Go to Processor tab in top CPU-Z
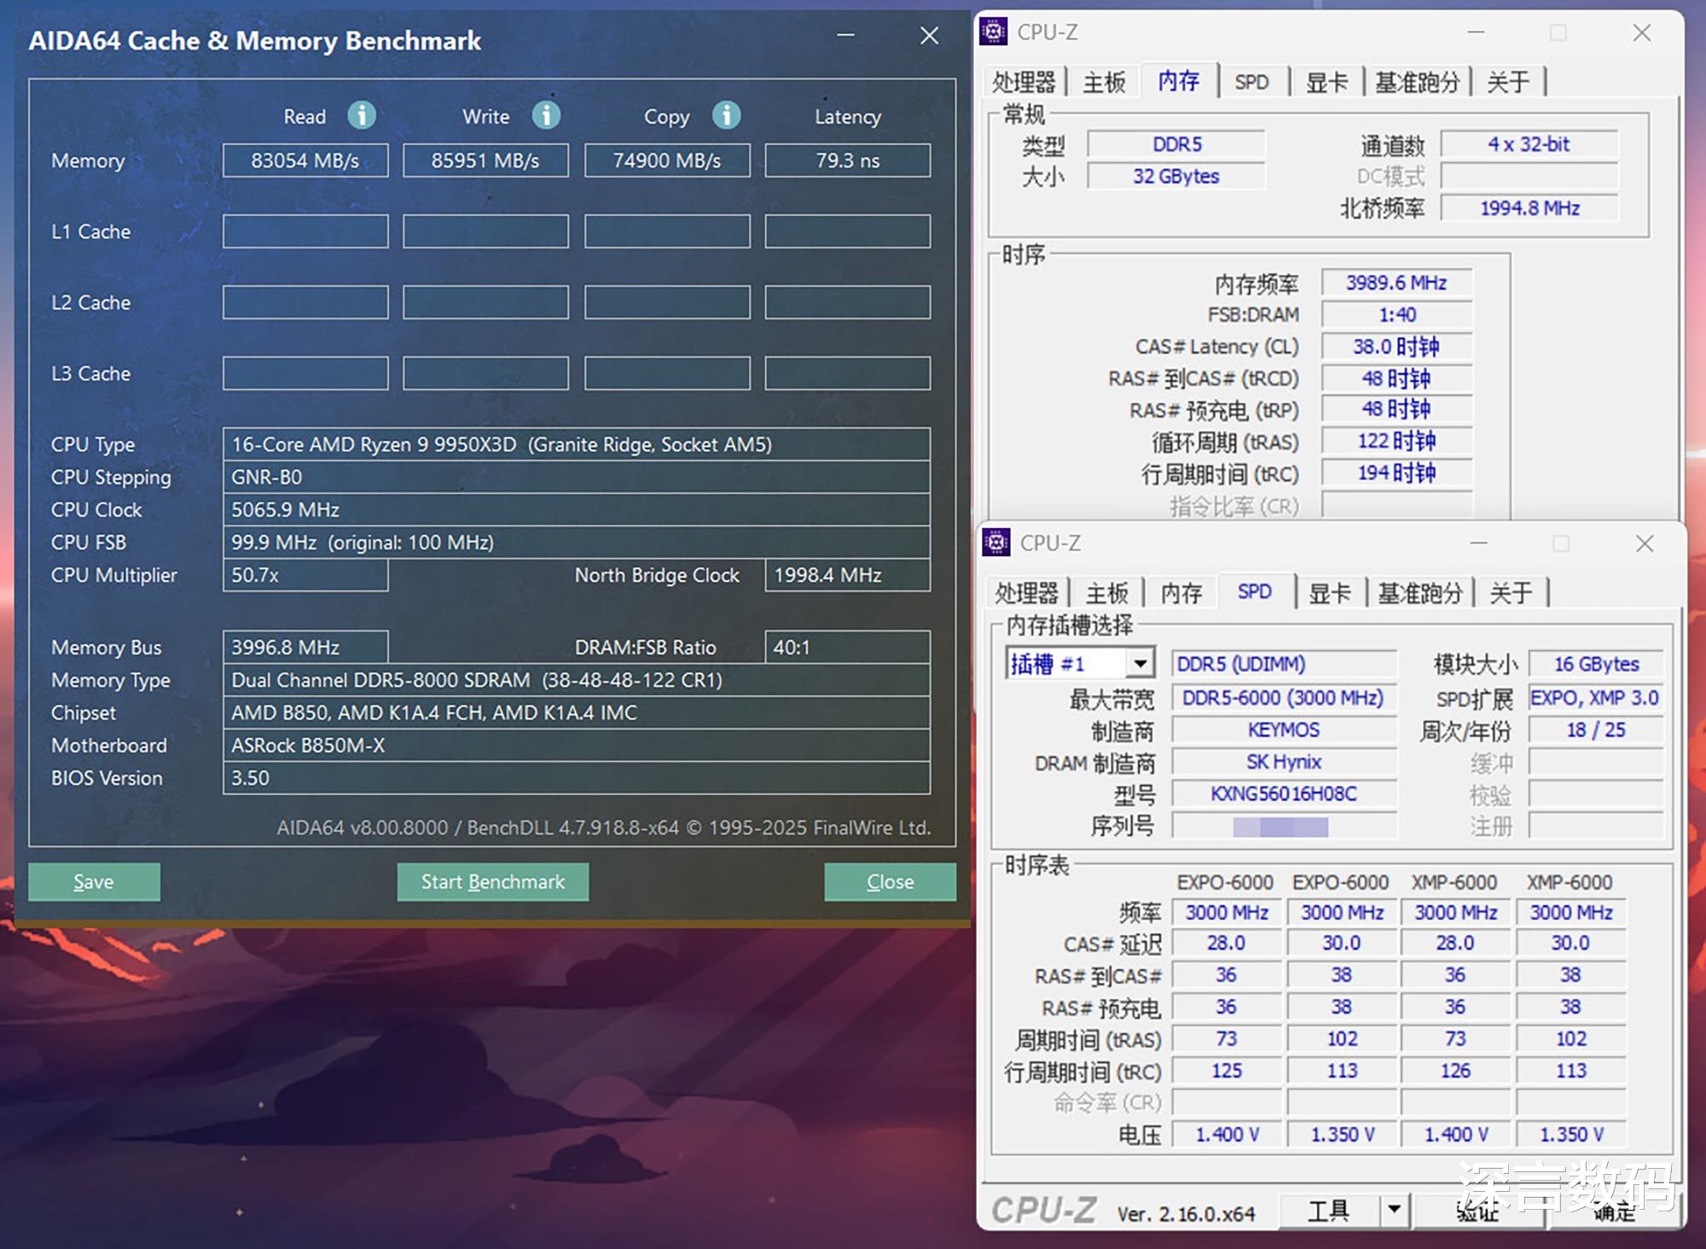The image size is (1706, 1249). [x=1024, y=82]
